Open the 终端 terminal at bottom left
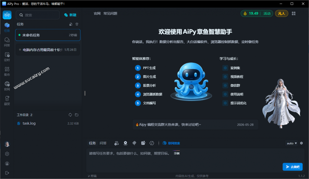Viewport: 309px width, 179px height. coord(92,176)
